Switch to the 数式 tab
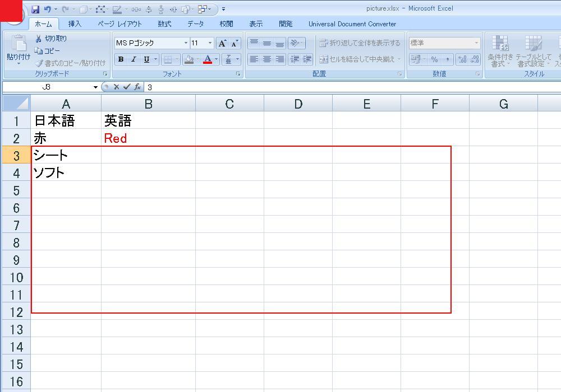Viewport: 561px width, 392px height. pyautogui.click(x=164, y=24)
